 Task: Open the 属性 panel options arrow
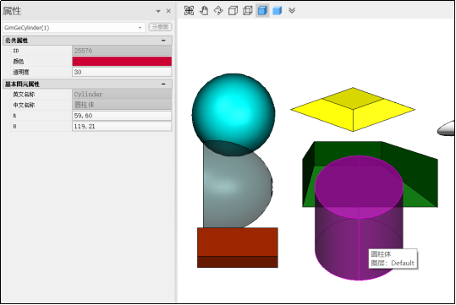[x=158, y=11]
